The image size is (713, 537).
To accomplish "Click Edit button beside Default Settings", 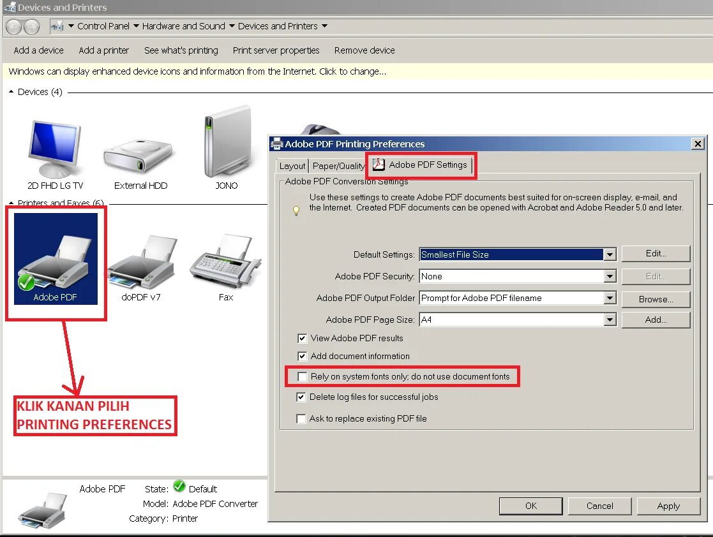I will 656,253.
